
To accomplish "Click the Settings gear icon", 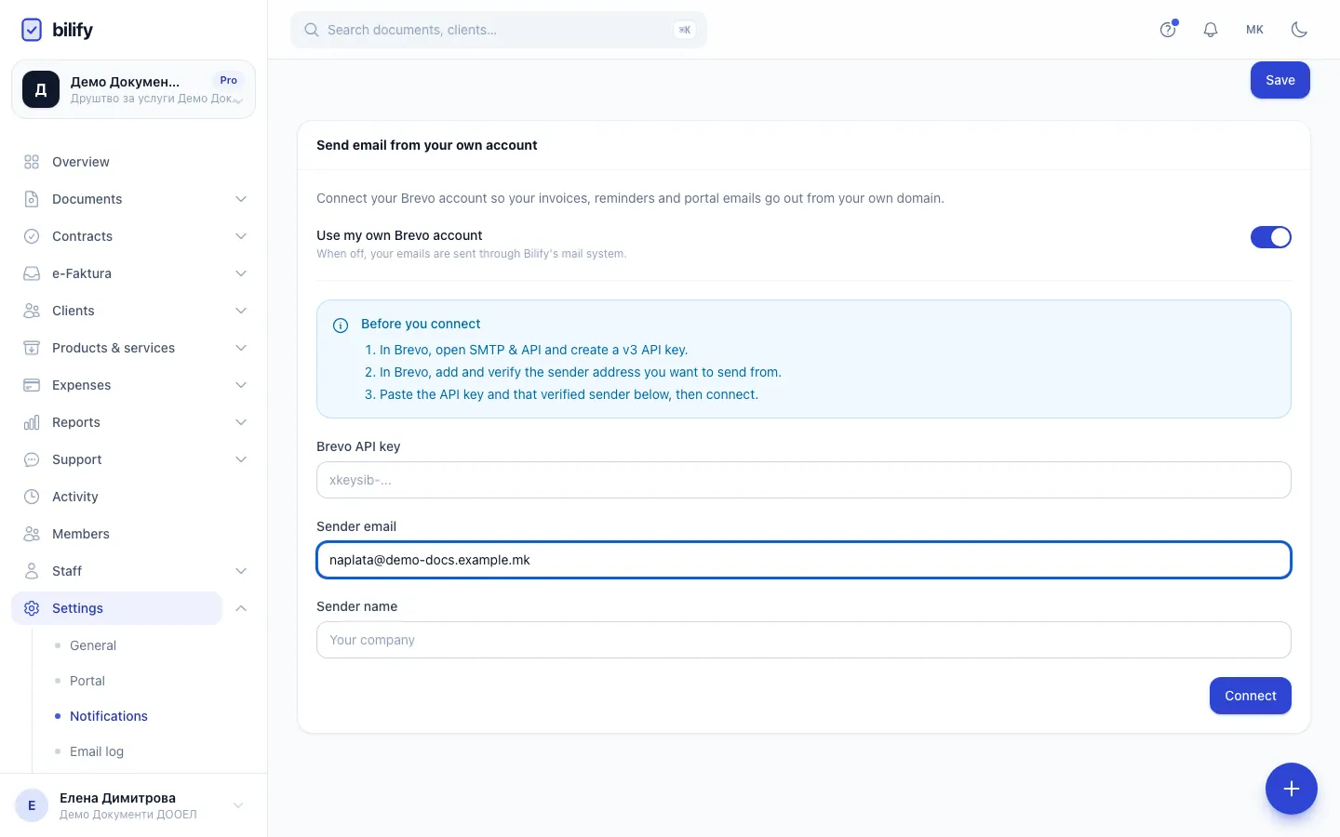I will pyautogui.click(x=32, y=608).
